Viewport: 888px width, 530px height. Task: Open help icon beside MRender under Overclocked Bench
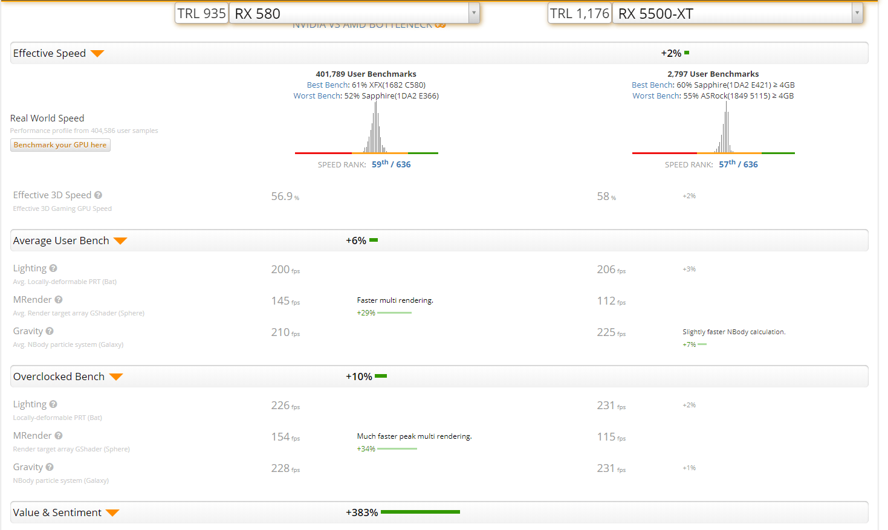(x=59, y=436)
